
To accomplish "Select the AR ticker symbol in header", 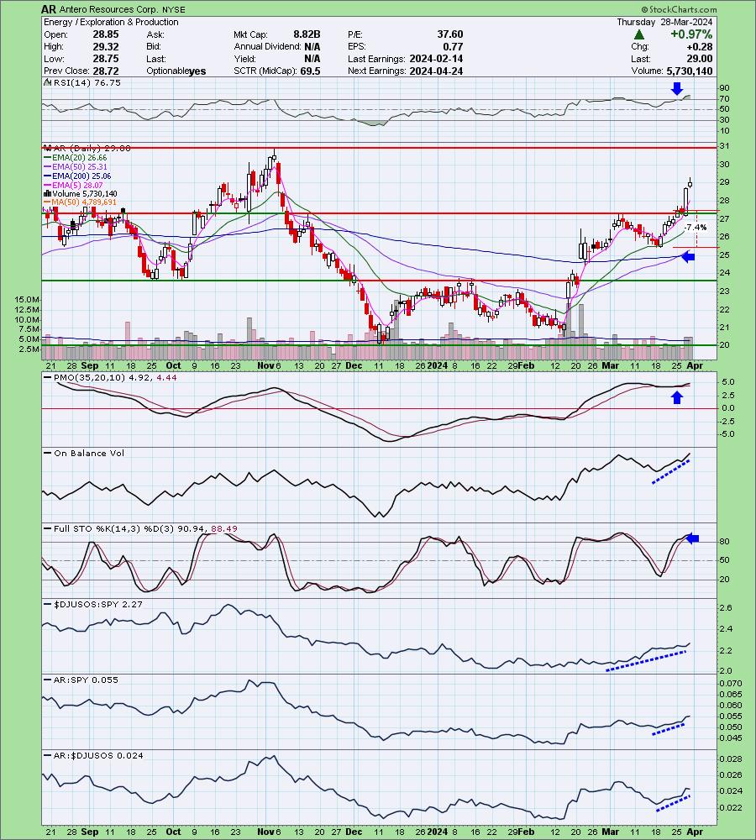I will point(49,9).
